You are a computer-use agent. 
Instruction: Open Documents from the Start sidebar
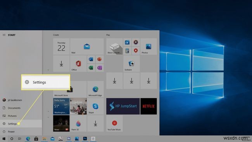(21, 108)
